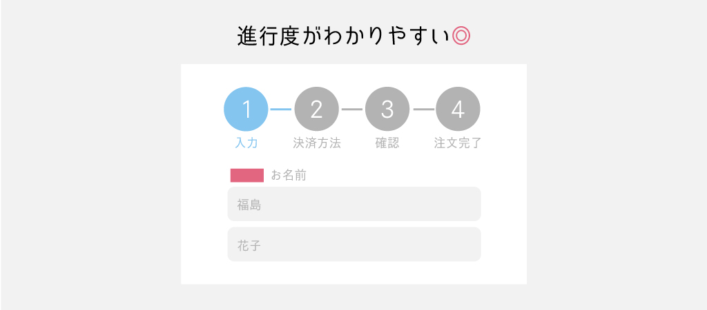Viewport: 707px width, 310px height.
Task: Select the gray step 2 circle
Action: 316,110
